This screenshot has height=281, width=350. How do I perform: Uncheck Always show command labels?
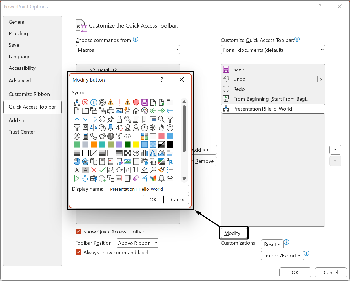[79, 252]
